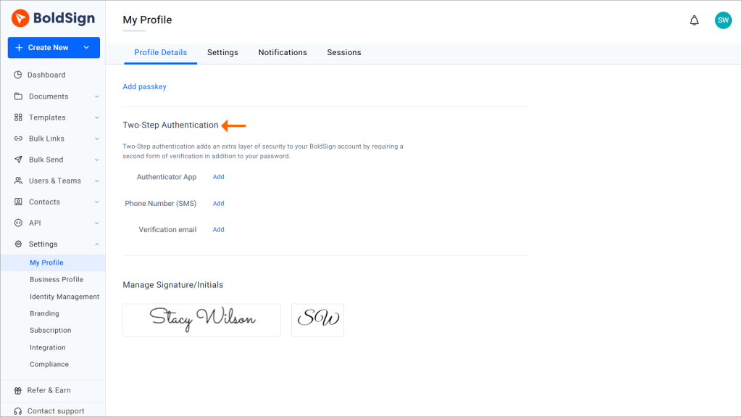Go to Dashboard
The width and height of the screenshot is (742, 417).
[x=46, y=75]
